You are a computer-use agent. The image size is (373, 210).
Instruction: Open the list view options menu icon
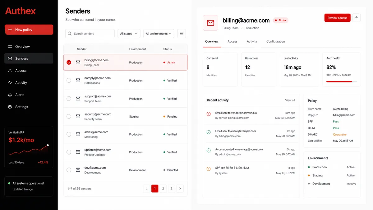click(182, 34)
